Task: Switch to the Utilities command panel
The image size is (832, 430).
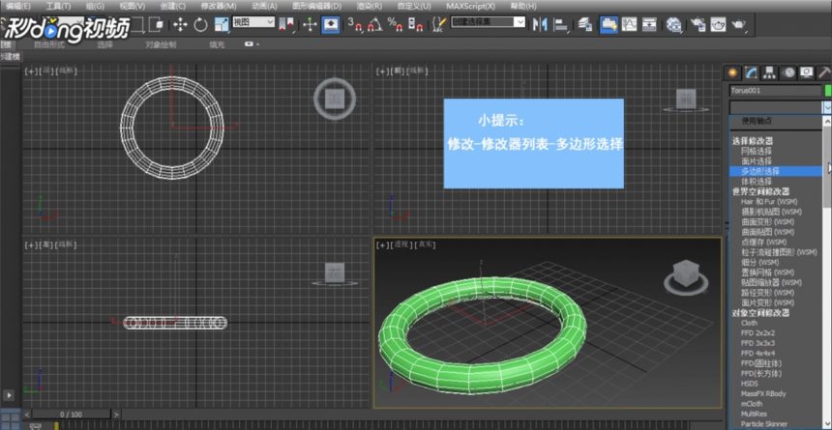Action: coord(824,72)
